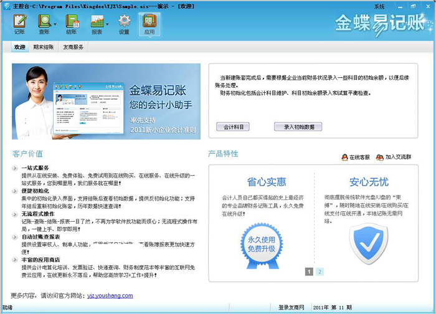Click 登录友商网 in status bar
The width and height of the screenshot is (436, 314).
(291, 307)
